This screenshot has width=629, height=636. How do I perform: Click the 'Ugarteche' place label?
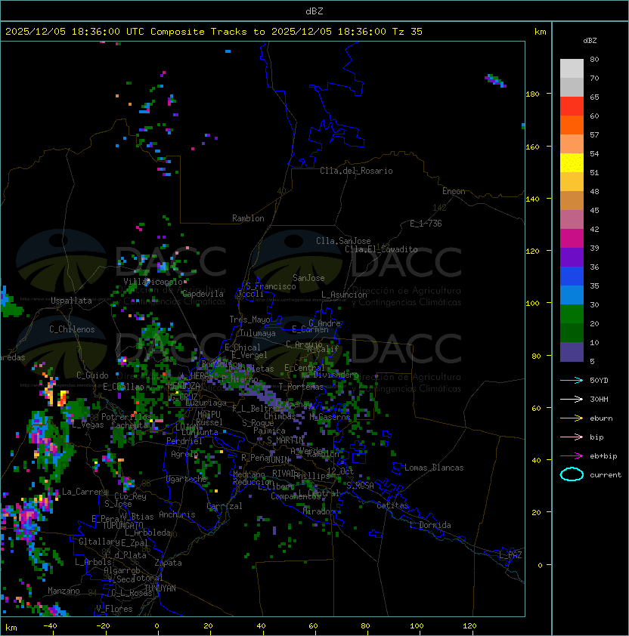pyautogui.click(x=187, y=480)
